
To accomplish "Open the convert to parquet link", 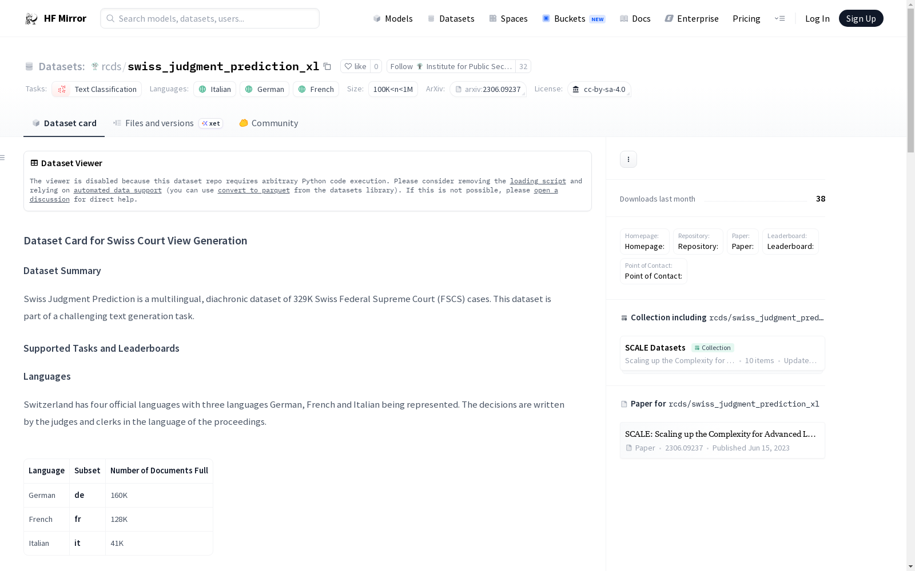I will 254,190.
